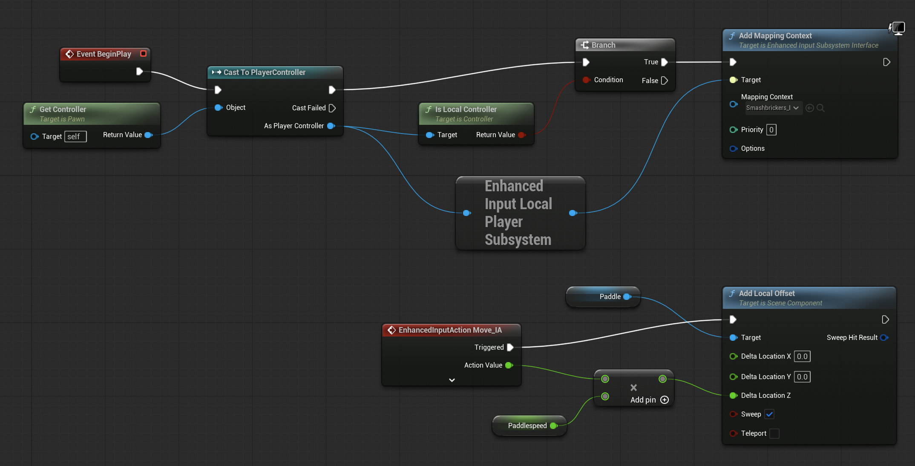Click the Mapping Context input pin
Screen dimensions: 915x466
pos(734,104)
